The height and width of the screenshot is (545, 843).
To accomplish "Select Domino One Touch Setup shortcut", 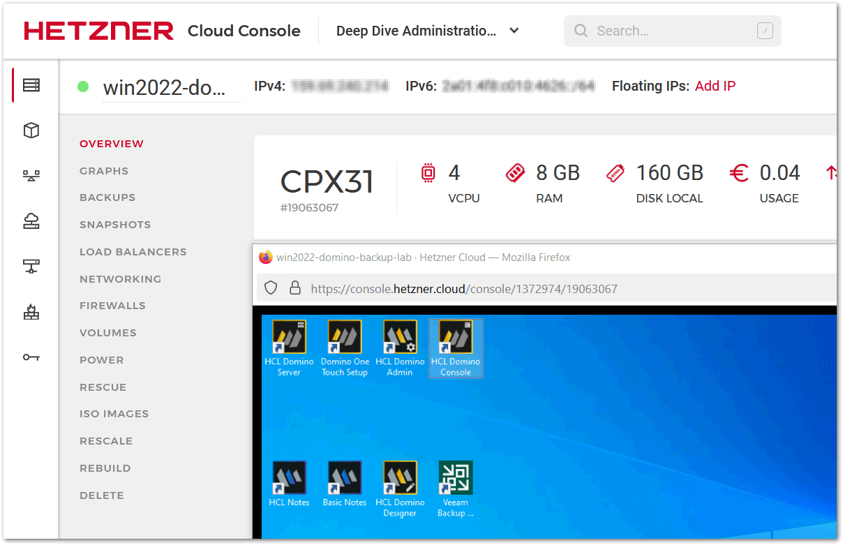I will [x=345, y=348].
